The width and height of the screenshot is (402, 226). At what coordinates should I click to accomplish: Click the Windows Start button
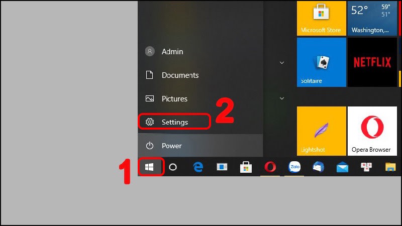pos(150,167)
